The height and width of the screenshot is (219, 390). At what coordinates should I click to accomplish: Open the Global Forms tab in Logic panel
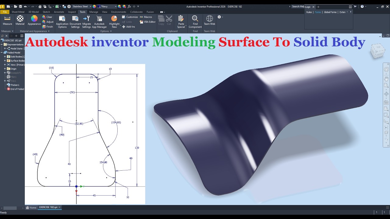(x=330, y=12)
